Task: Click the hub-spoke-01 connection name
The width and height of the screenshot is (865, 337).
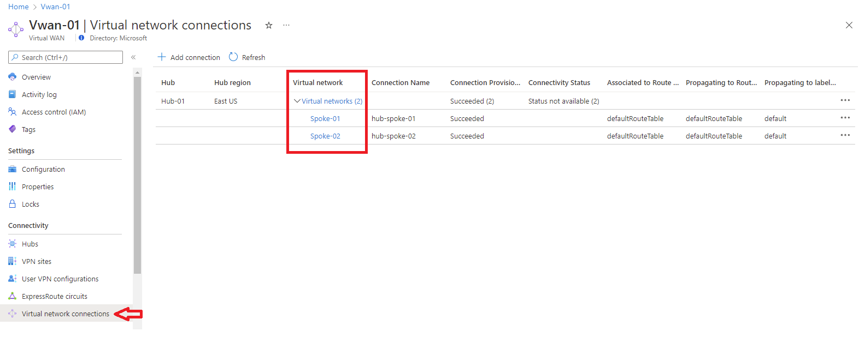Action: [393, 119]
